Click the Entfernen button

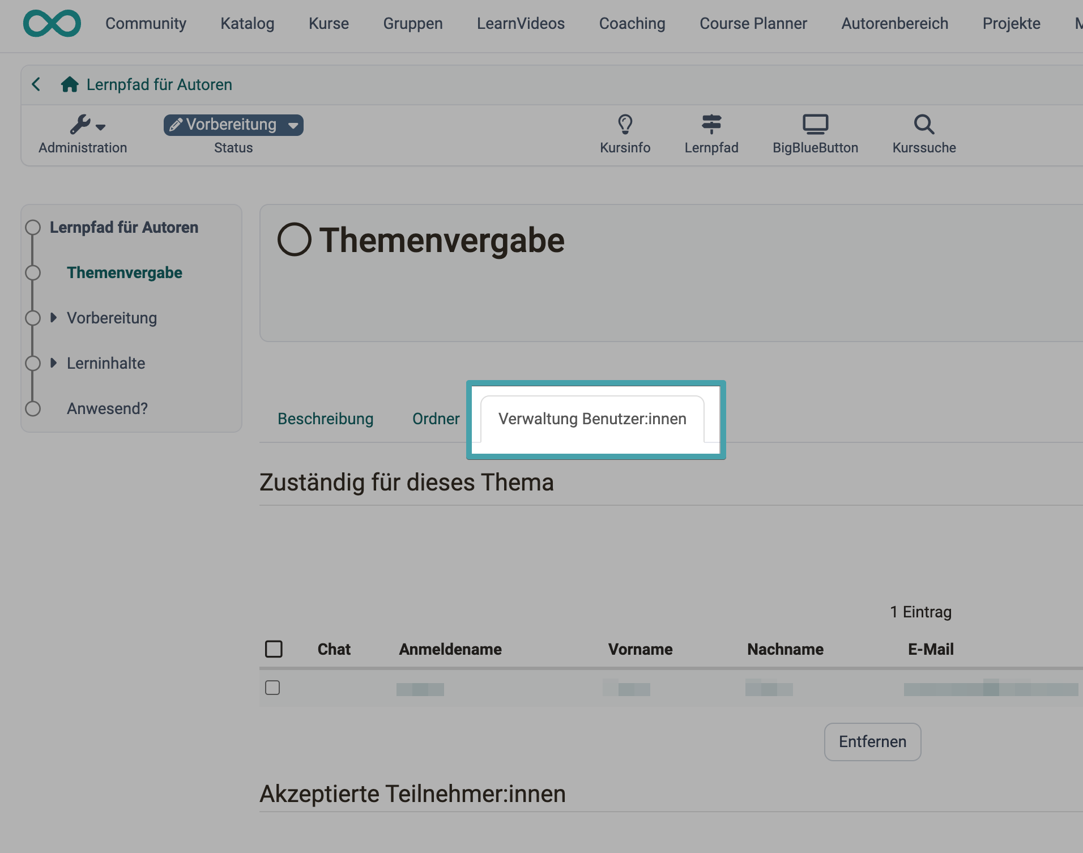(x=872, y=741)
